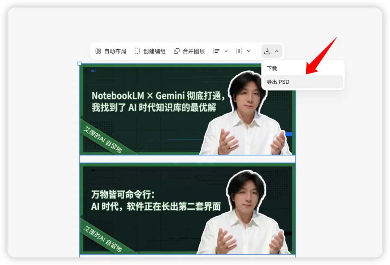Click the 创建编组 text label
390x265 pixels.
click(x=155, y=51)
